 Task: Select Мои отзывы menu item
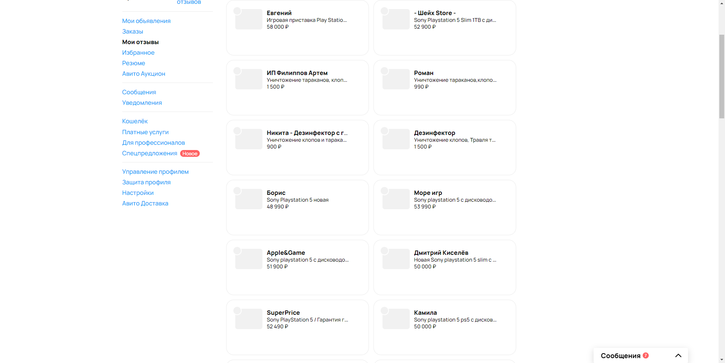pyautogui.click(x=140, y=42)
